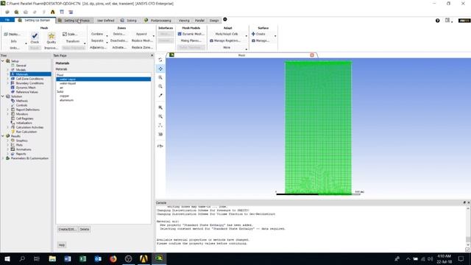Click the Deactivate zones button

[x=119, y=40]
